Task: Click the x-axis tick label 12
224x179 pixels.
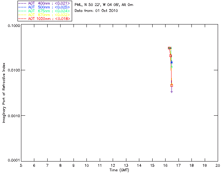Action: [113, 165]
